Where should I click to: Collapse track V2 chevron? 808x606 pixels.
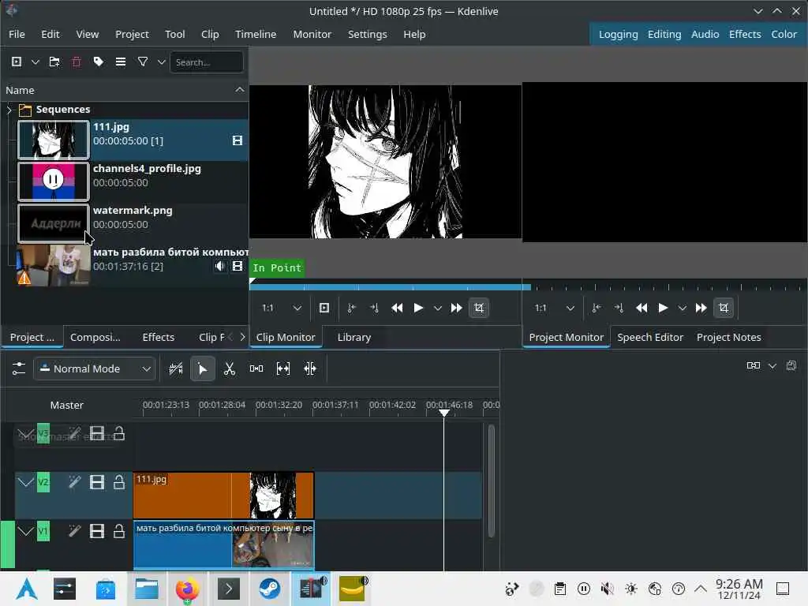(25, 482)
